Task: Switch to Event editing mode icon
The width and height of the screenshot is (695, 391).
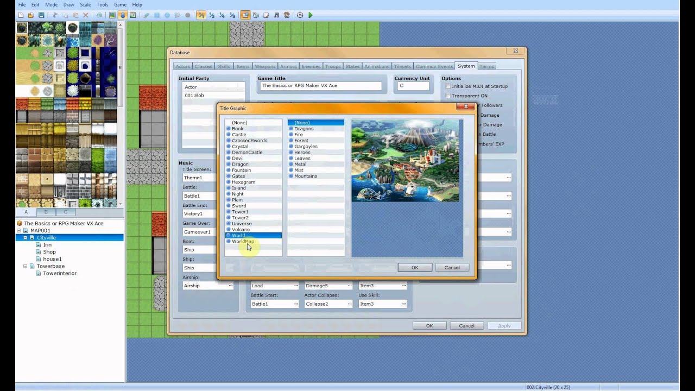Action: 123,15
